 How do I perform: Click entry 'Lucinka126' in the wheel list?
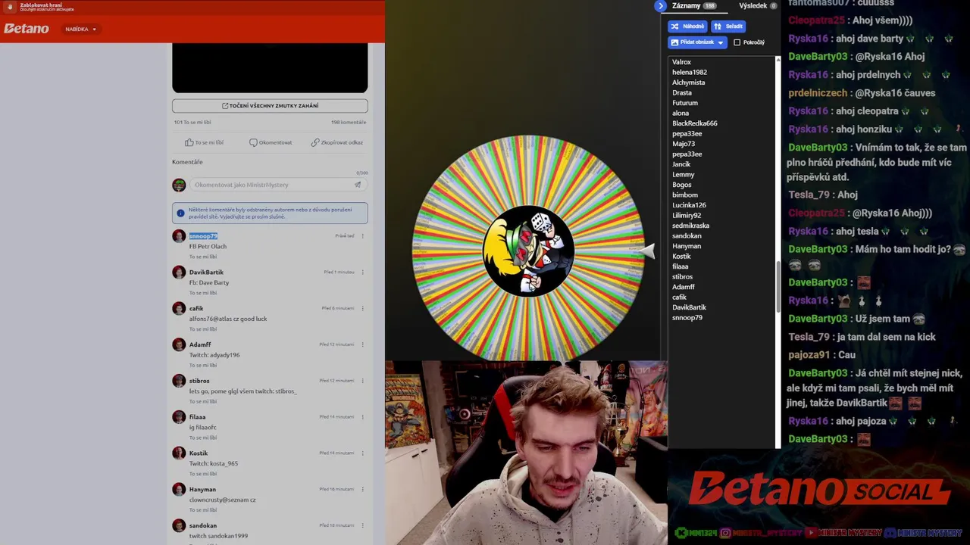[689, 205]
